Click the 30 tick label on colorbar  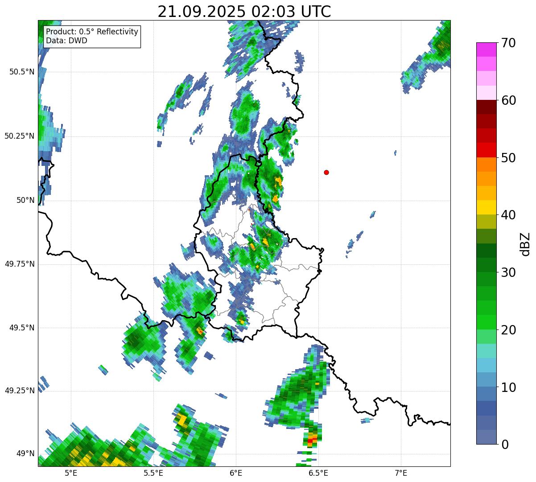pos(508,272)
